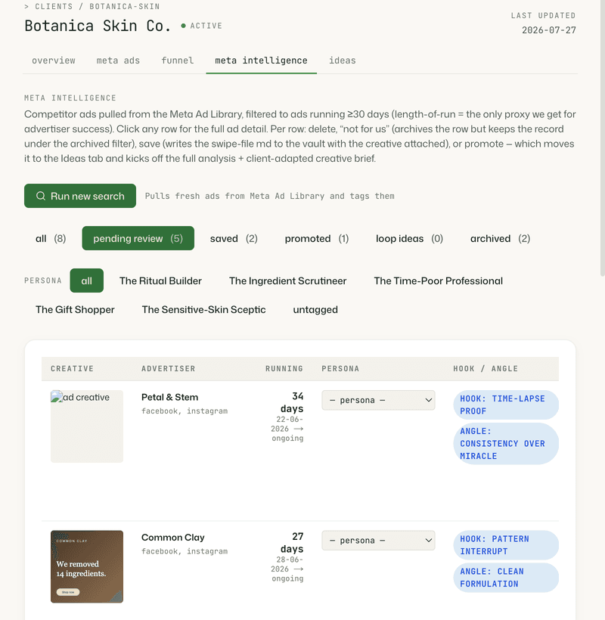This screenshot has height=620, width=605.
Task: Show the archived (2) filter
Action: pyautogui.click(x=500, y=238)
